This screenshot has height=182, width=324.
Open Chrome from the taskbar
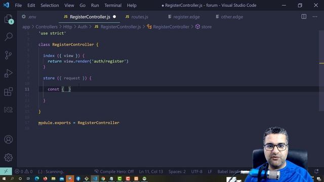pos(103,178)
